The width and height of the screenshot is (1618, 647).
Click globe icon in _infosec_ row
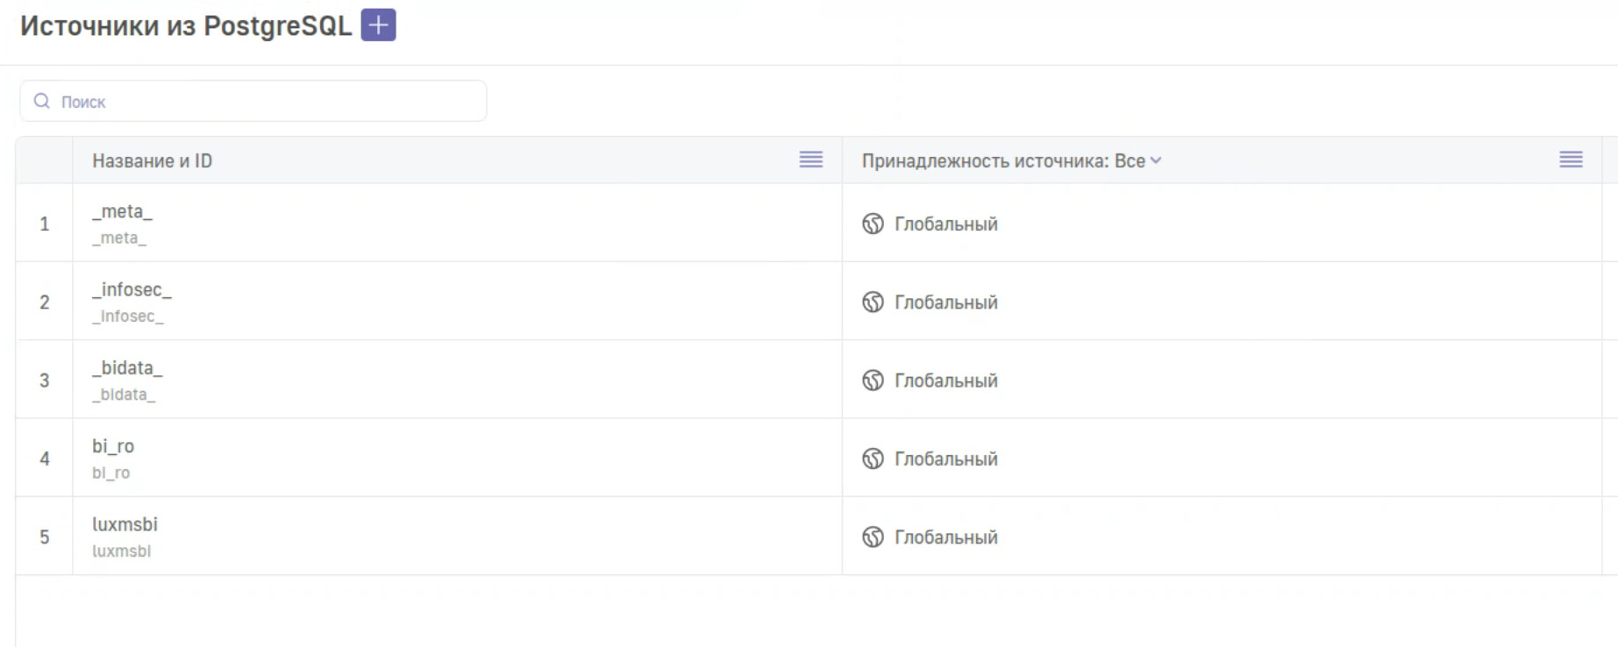click(x=873, y=302)
